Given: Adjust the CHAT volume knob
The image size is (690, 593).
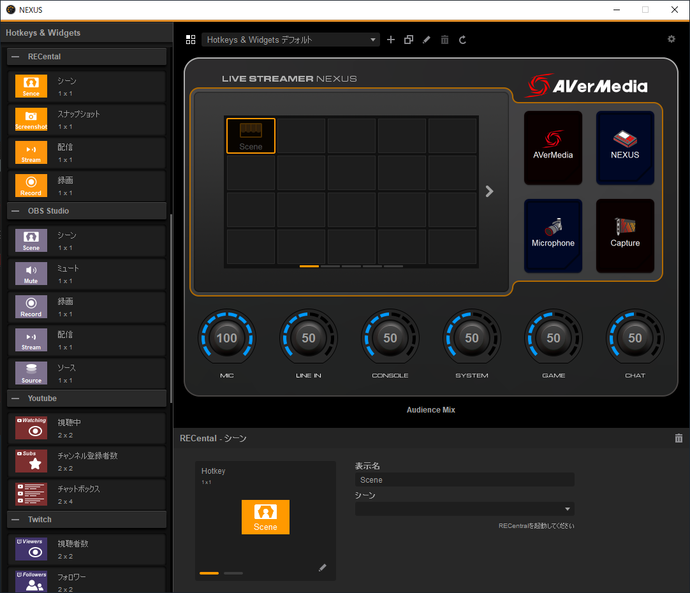Looking at the screenshot, I should [635, 337].
